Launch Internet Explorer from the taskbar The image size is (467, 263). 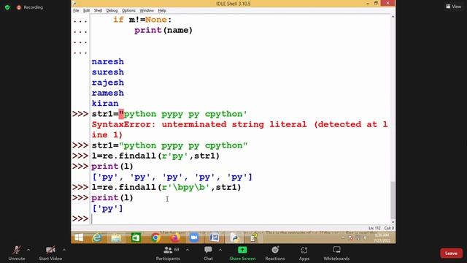pyautogui.click(x=97, y=237)
